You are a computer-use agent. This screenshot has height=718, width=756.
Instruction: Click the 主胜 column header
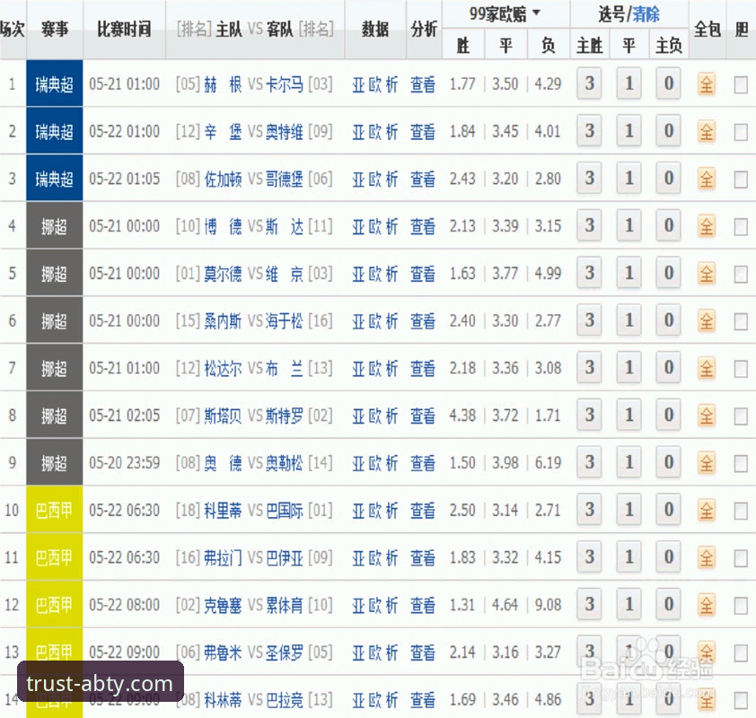[x=590, y=46]
